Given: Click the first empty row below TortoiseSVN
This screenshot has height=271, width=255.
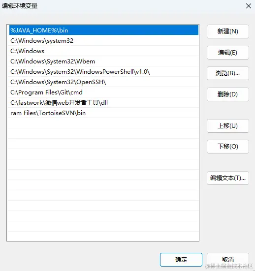Looking at the screenshot, I should (104, 123).
